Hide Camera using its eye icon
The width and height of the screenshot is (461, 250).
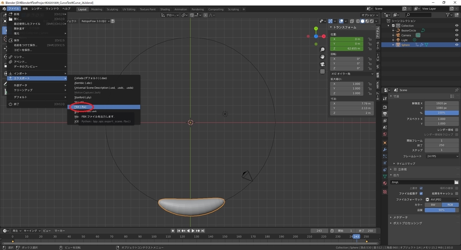click(x=457, y=35)
